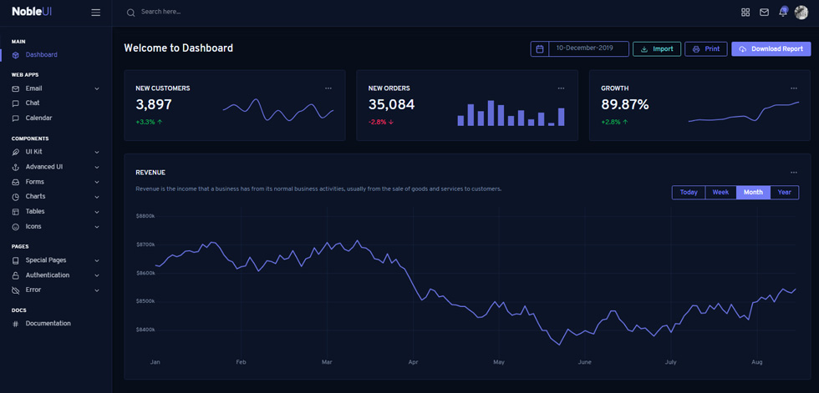The image size is (819, 393).
Task: Click the +3.3% customers change
Action: (149, 122)
